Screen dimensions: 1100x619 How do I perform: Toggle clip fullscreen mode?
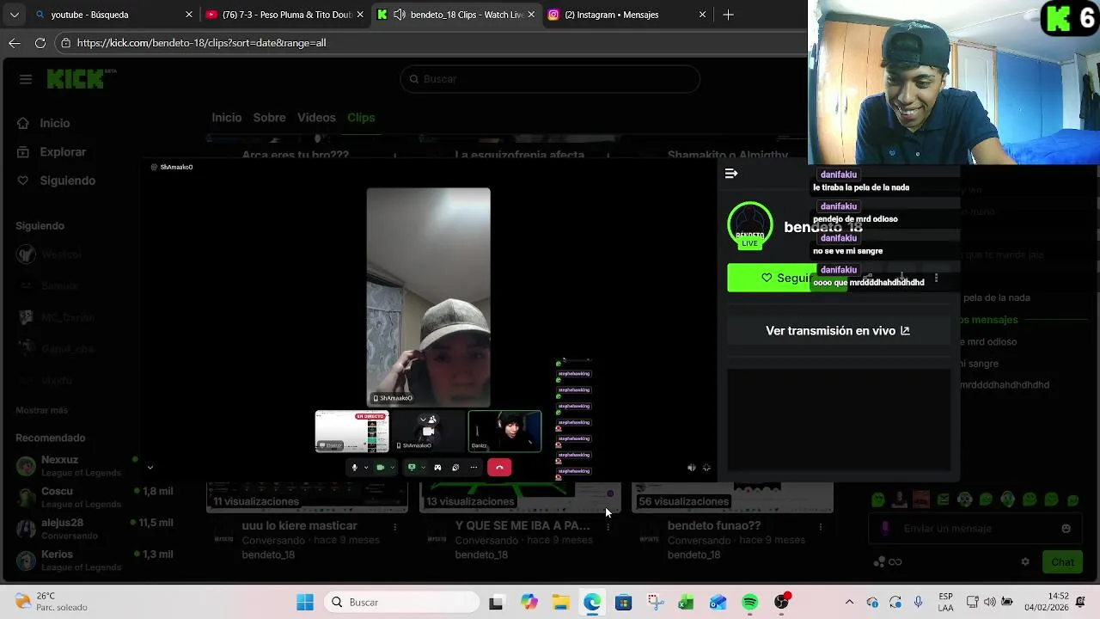[x=706, y=468]
